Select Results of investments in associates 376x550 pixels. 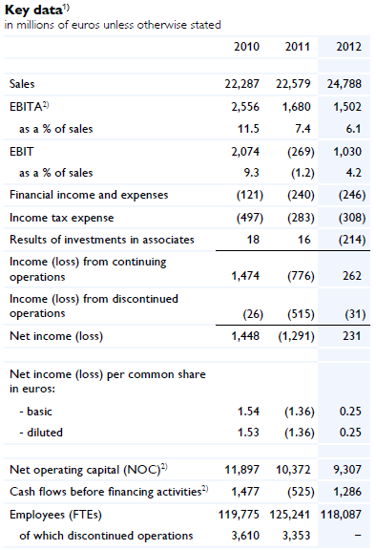point(102,240)
